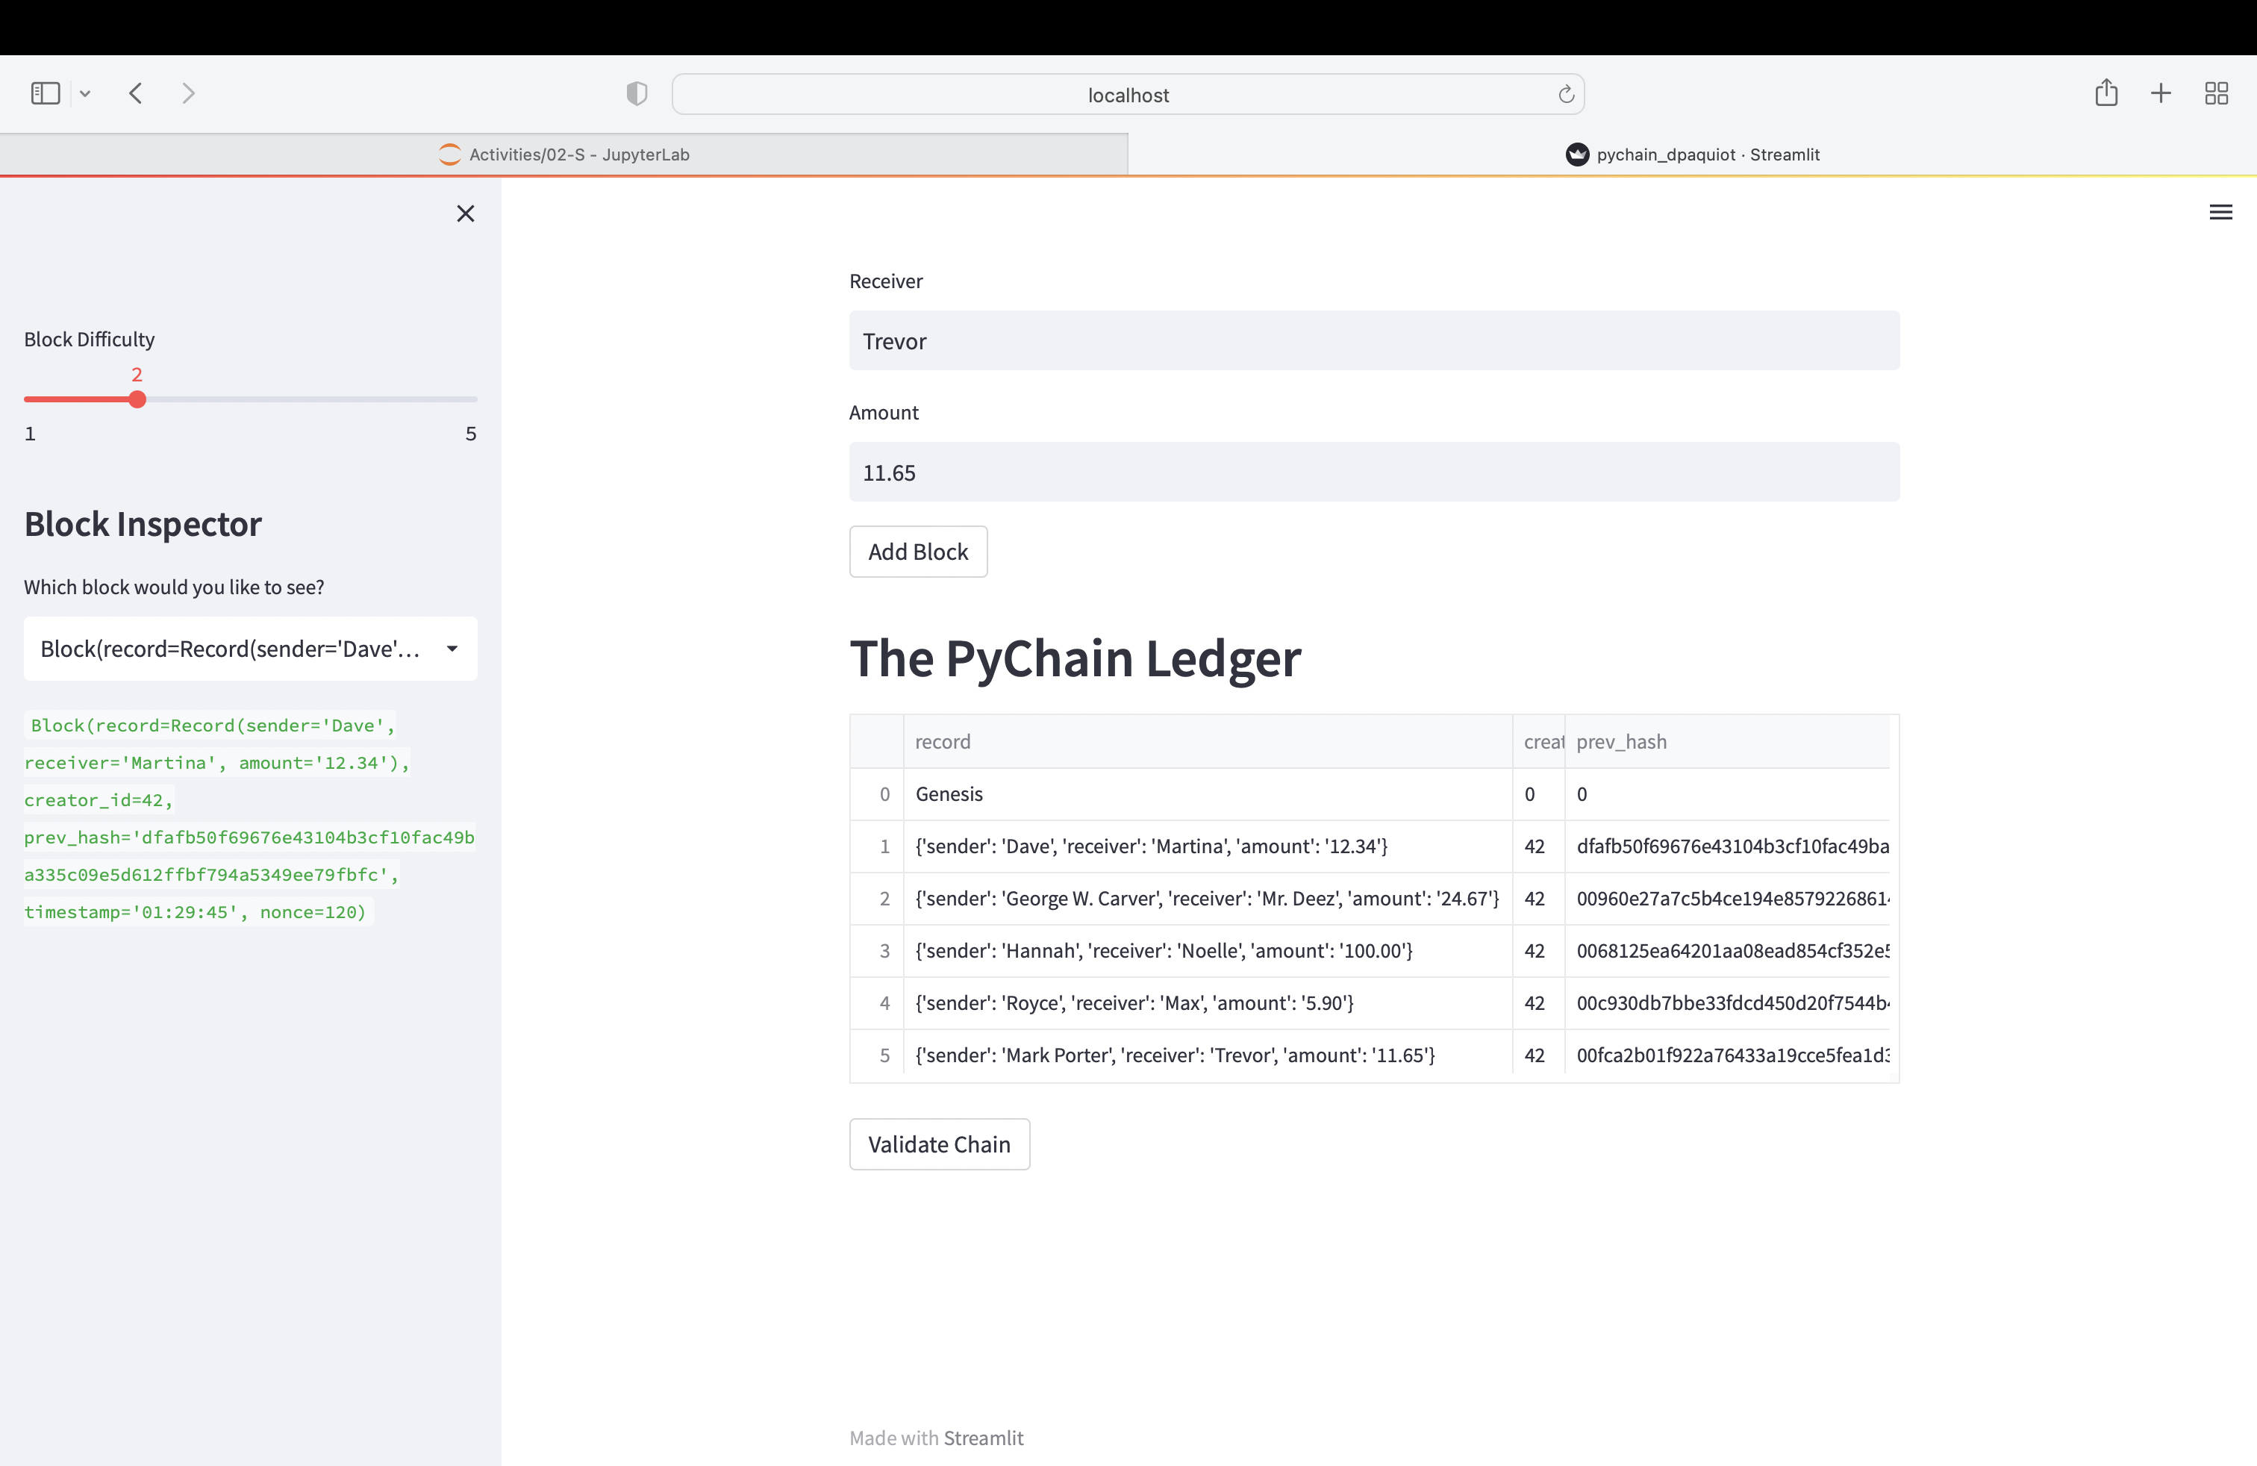Click prev_hash cell starting 00960e27
This screenshot has height=1466, width=2257.
[x=1727, y=898]
